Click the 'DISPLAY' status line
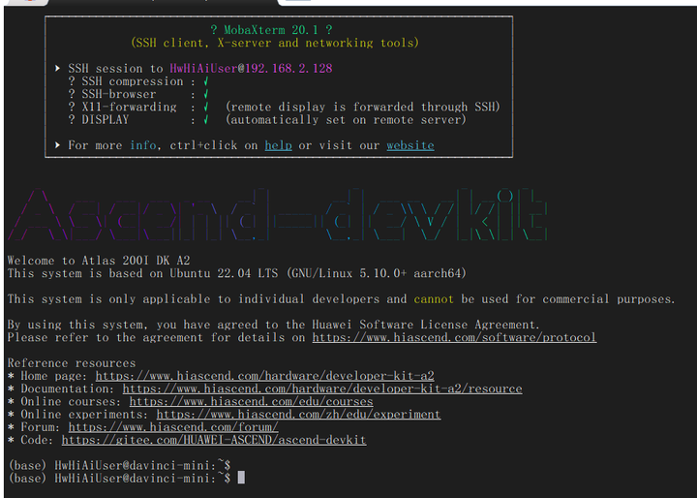The image size is (697, 498). point(267,120)
